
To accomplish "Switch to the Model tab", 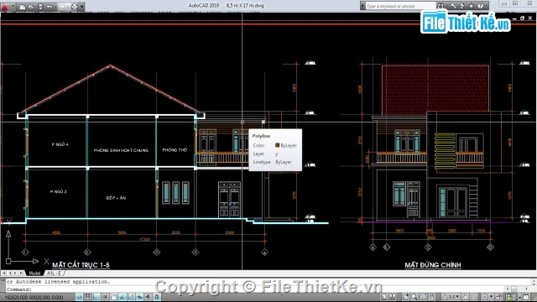I will tap(34, 273).
